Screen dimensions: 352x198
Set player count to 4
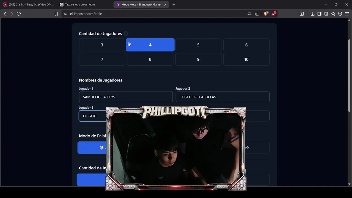pyautogui.click(x=150, y=45)
